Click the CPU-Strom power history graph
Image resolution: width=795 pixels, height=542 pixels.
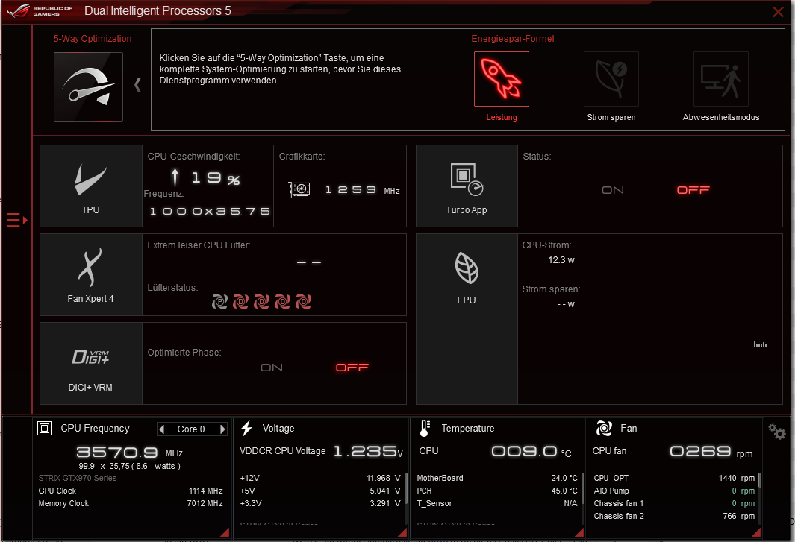coord(685,344)
